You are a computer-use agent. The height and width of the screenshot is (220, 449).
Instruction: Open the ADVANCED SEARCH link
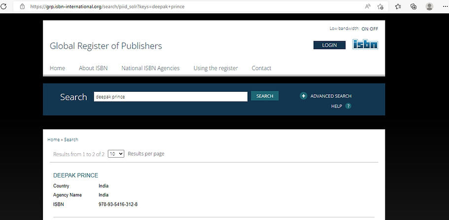point(331,96)
